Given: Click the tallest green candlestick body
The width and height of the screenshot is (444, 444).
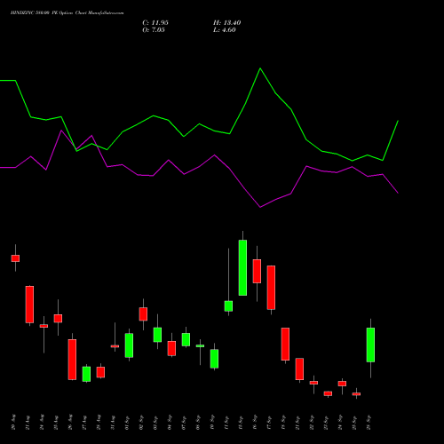Looking at the screenshot, I should 242,267.
